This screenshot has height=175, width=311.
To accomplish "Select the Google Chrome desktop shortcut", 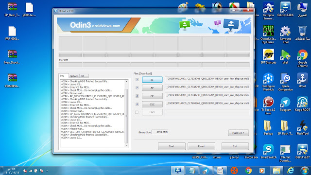I will pyautogui.click(x=302, y=58).
